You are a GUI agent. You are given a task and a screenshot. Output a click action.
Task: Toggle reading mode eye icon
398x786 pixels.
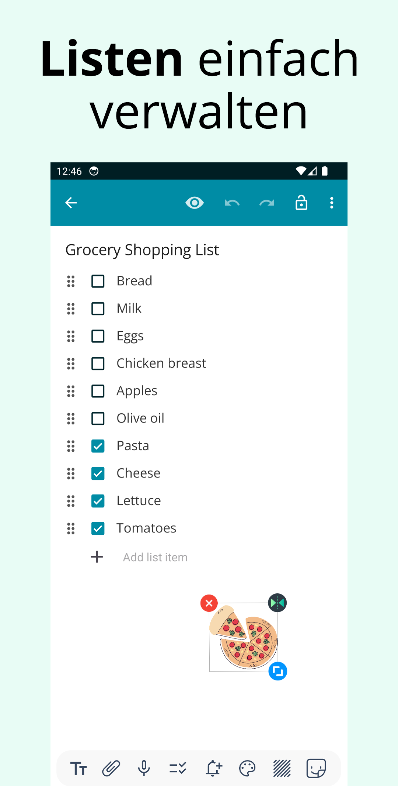[195, 203]
